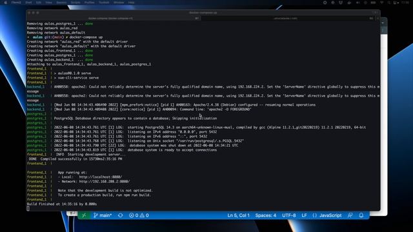This screenshot has width=413, height=232.
Task: Open the iTerm2 application menu
Action: tap(16, 3)
